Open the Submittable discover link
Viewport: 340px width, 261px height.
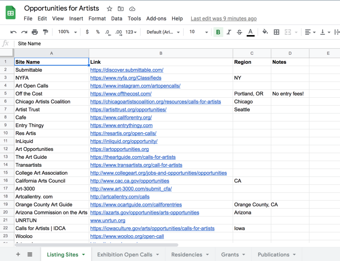(x=127, y=70)
